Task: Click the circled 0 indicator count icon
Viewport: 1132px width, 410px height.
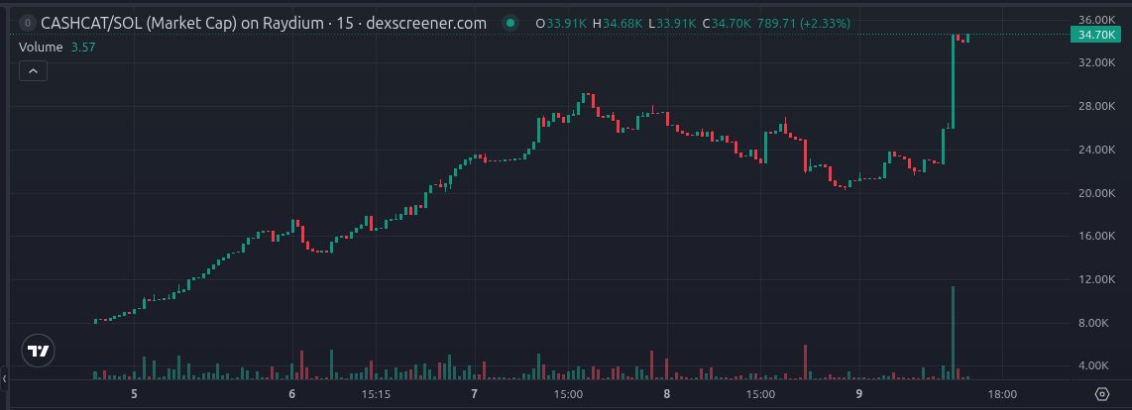Action: point(27,23)
